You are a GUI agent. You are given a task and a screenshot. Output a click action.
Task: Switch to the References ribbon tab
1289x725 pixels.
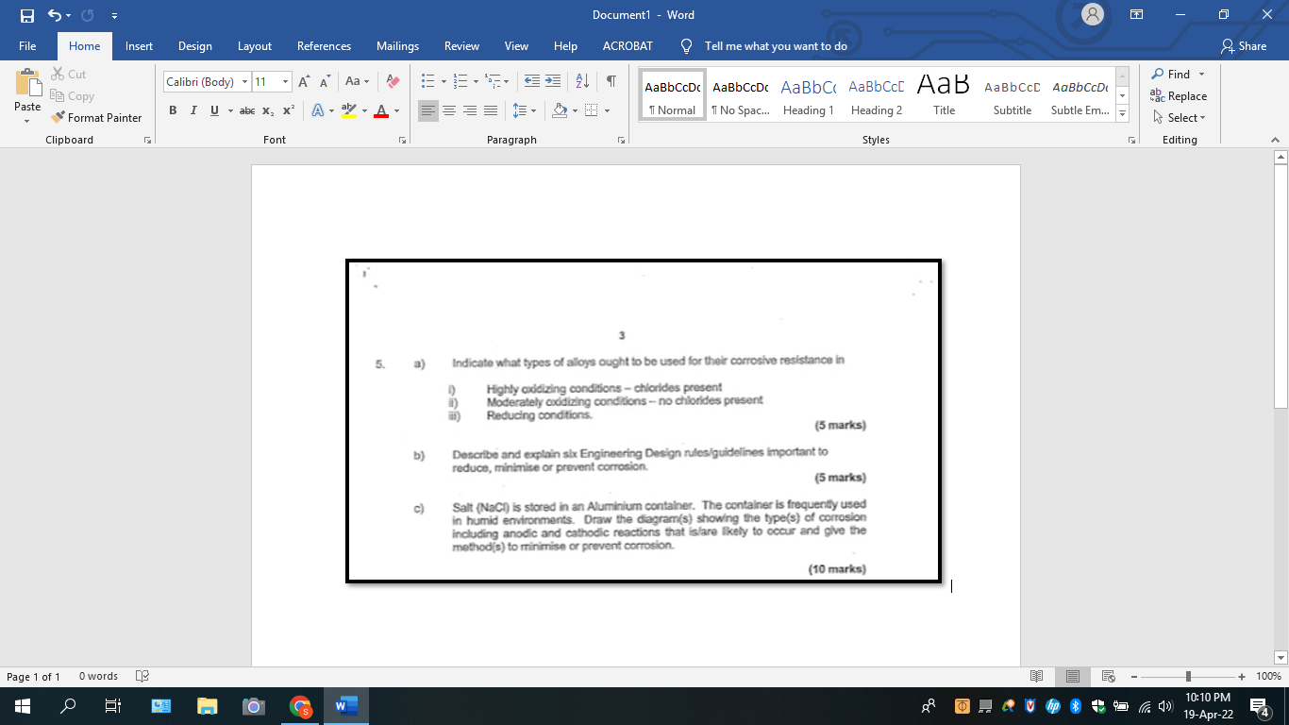click(324, 45)
